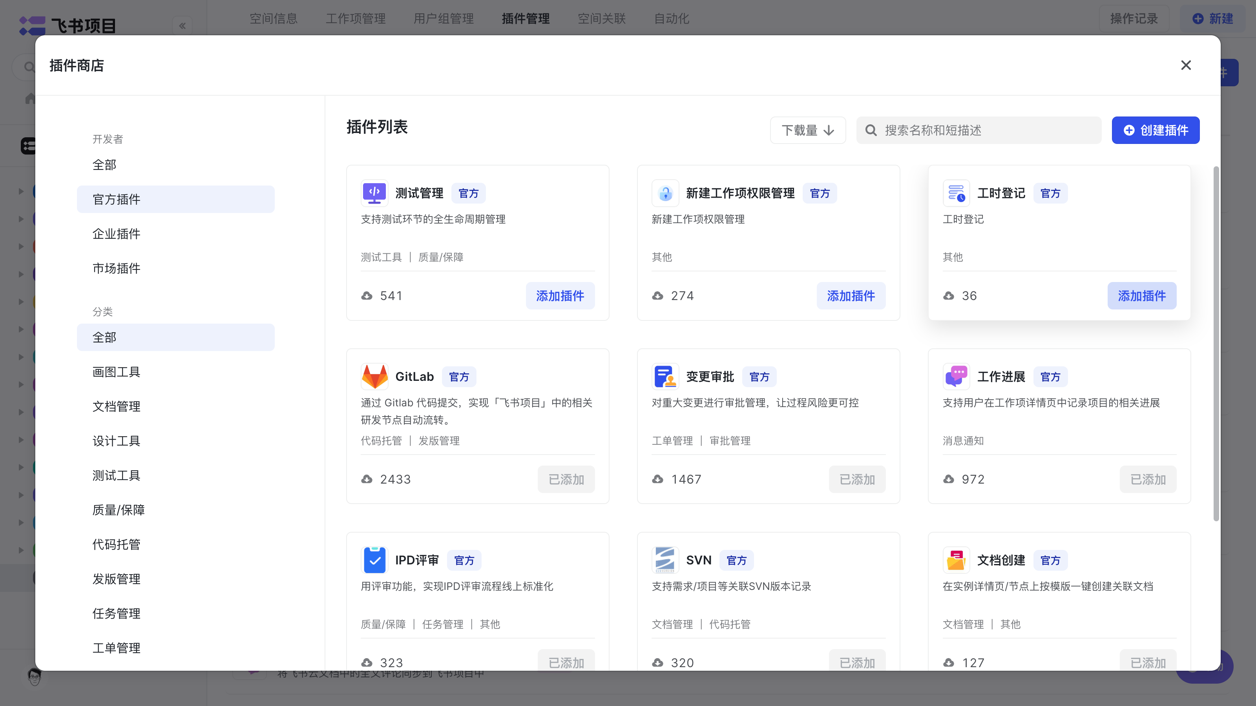
Task: Click download cloud icon beside 1467
Action: [658, 479]
